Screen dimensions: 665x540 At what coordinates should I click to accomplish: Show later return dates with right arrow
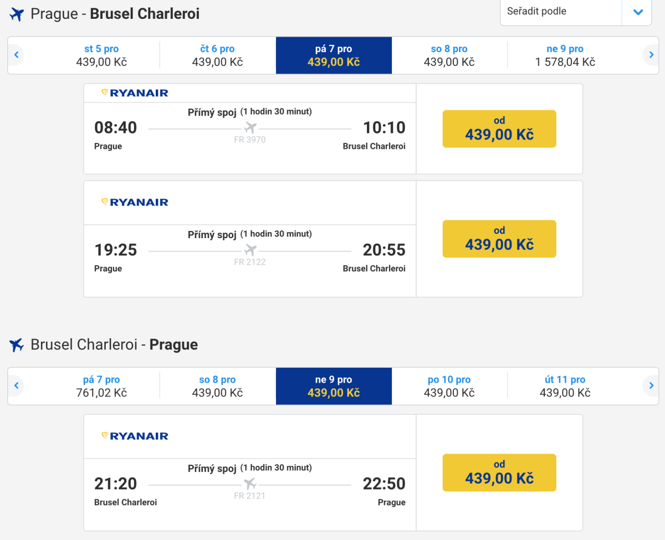(x=651, y=385)
